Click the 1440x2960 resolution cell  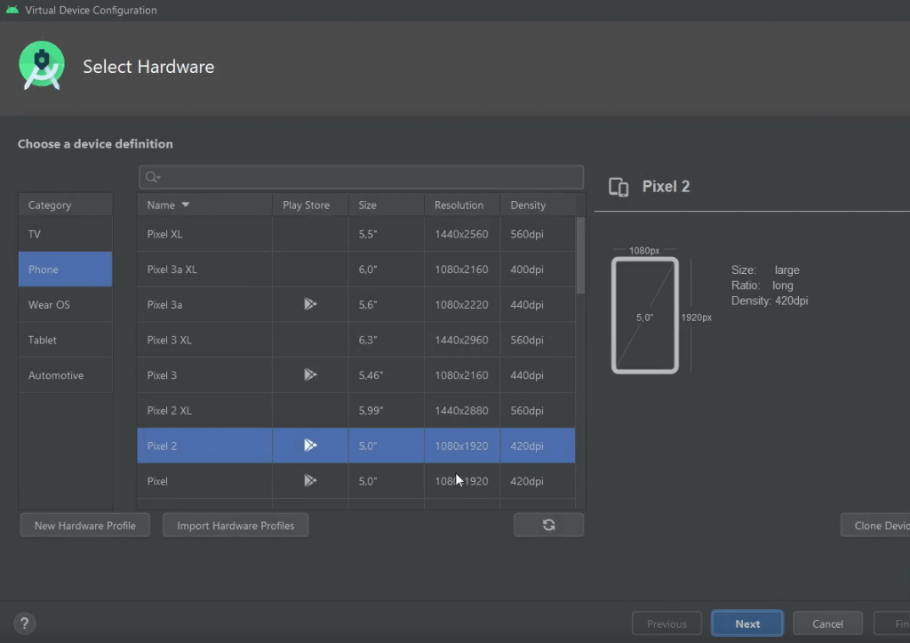click(x=461, y=340)
